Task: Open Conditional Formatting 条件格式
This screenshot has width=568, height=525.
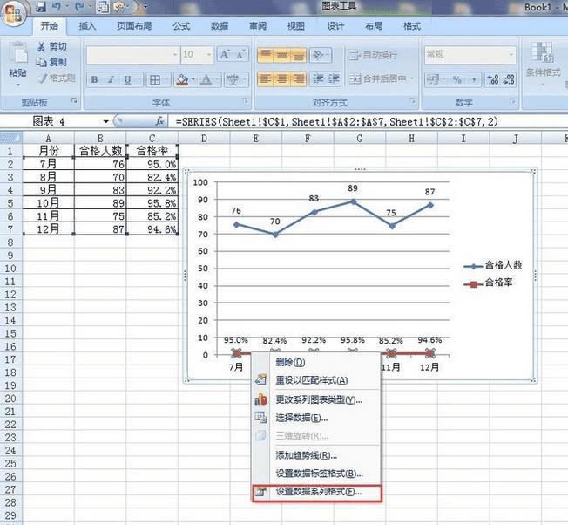Action: click(543, 60)
